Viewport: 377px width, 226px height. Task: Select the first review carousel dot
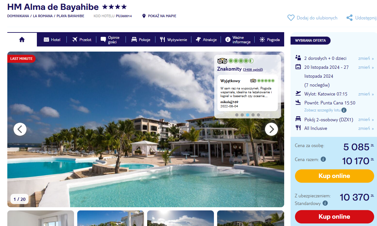coord(237,115)
